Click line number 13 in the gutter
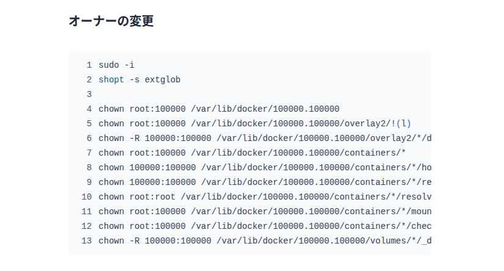The height and width of the screenshot is (271, 504). click(87, 240)
